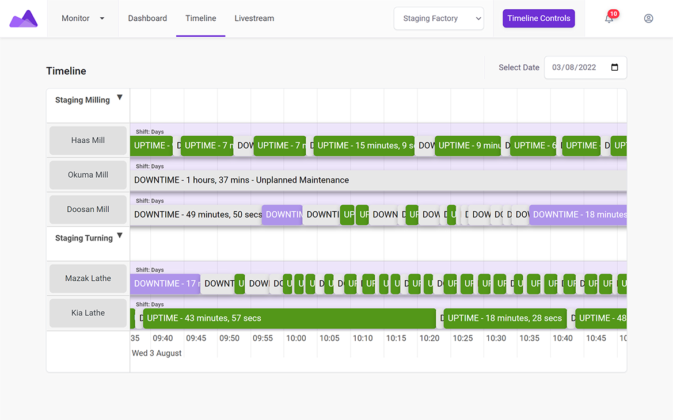The image size is (673, 420).
Task: Select the Haas Mill machine button
Action: tap(88, 140)
